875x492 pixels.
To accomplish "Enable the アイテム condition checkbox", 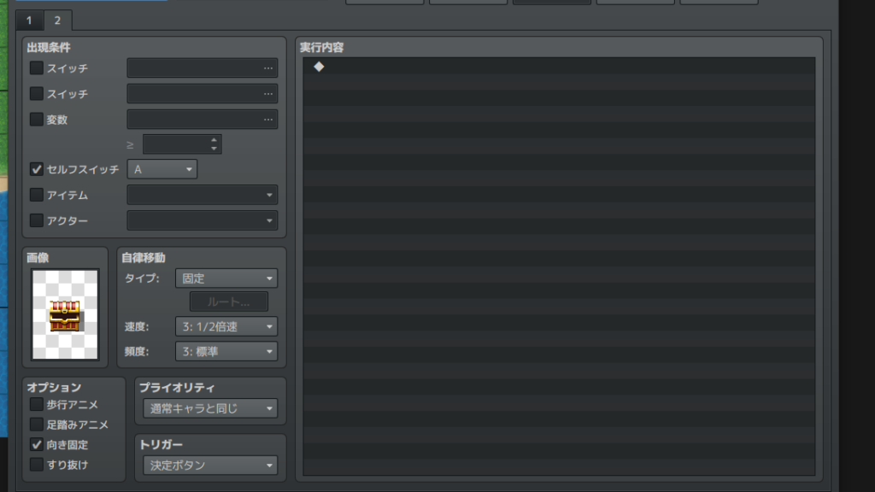I will click(36, 195).
